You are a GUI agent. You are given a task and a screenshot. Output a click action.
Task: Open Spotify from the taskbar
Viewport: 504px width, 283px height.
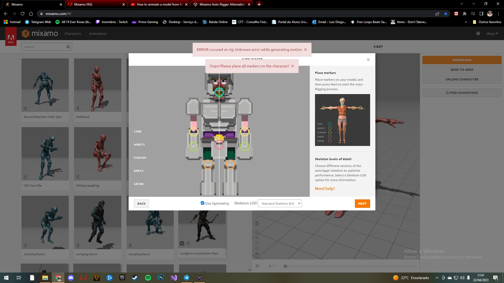tap(148, 278)
